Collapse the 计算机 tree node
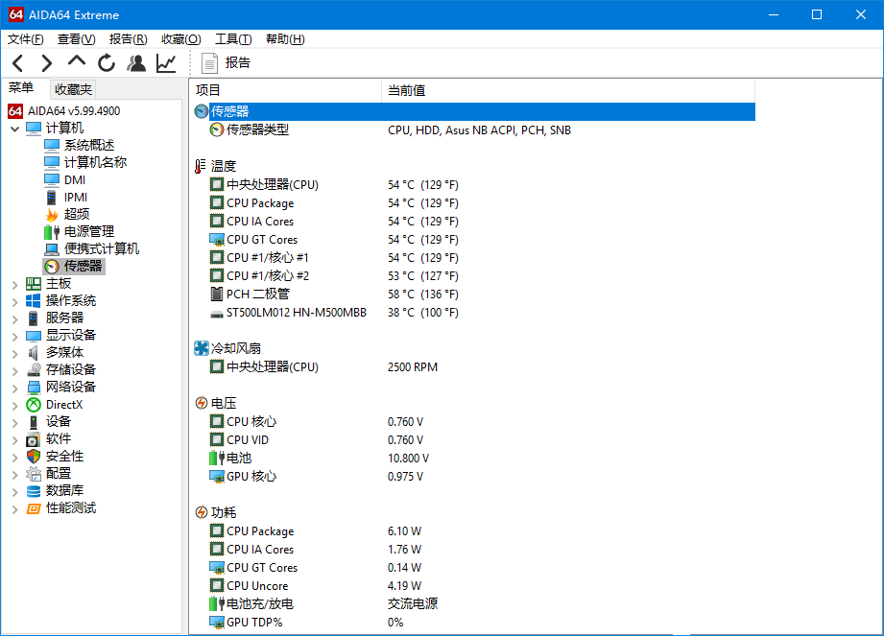The width and height of the screenshot is (884, 636). click(14, 129)
